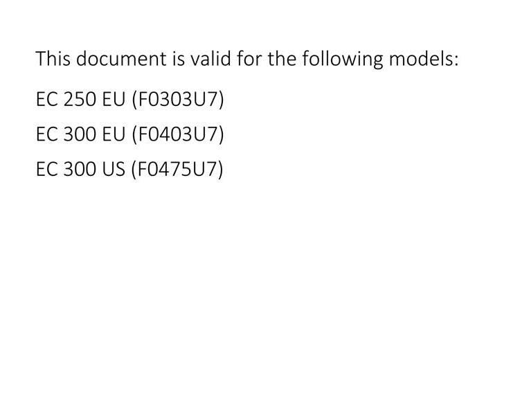Click "EC" in the EC 300 US line
This screenshot has height=408, width=529.
[x=47, y=169]
